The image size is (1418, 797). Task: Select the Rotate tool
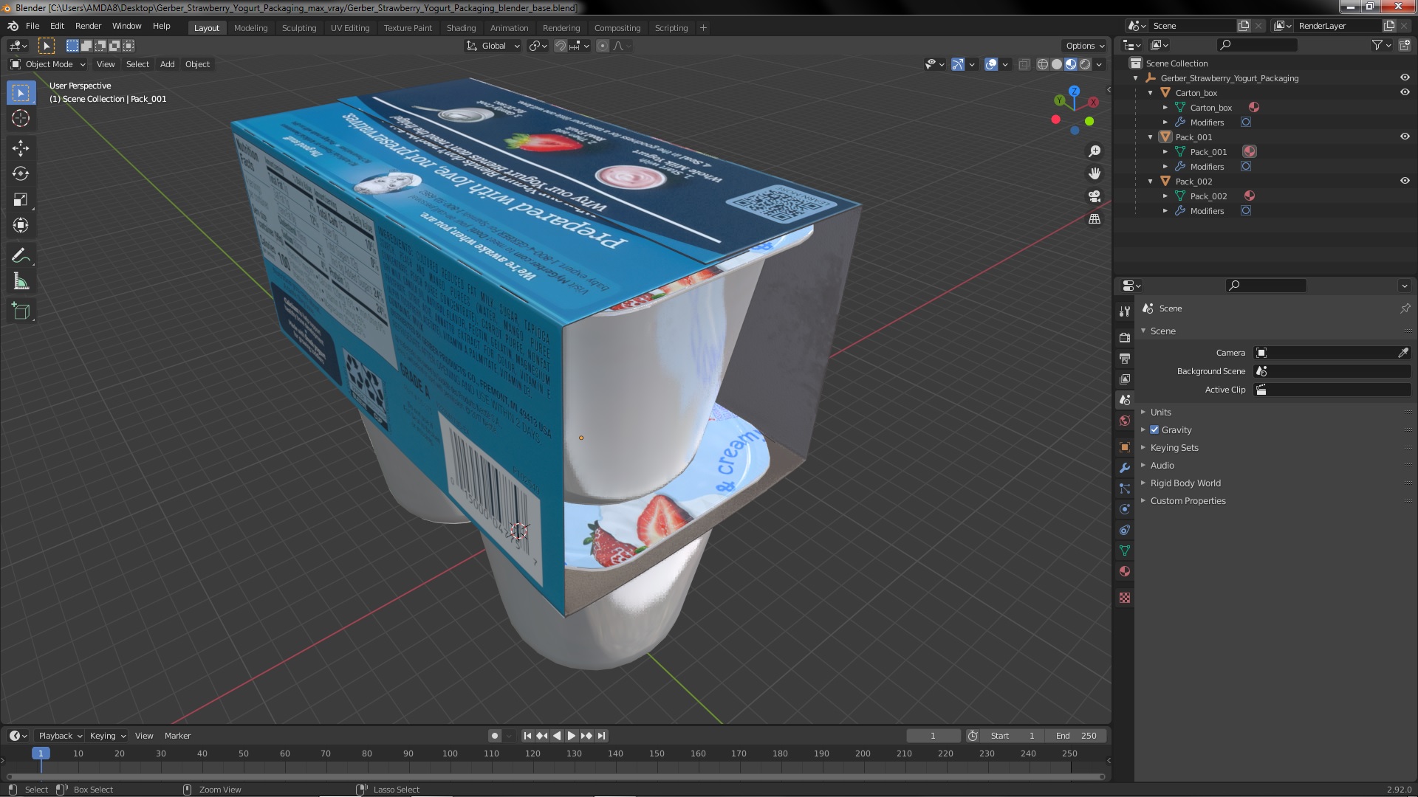coord(21,173)
